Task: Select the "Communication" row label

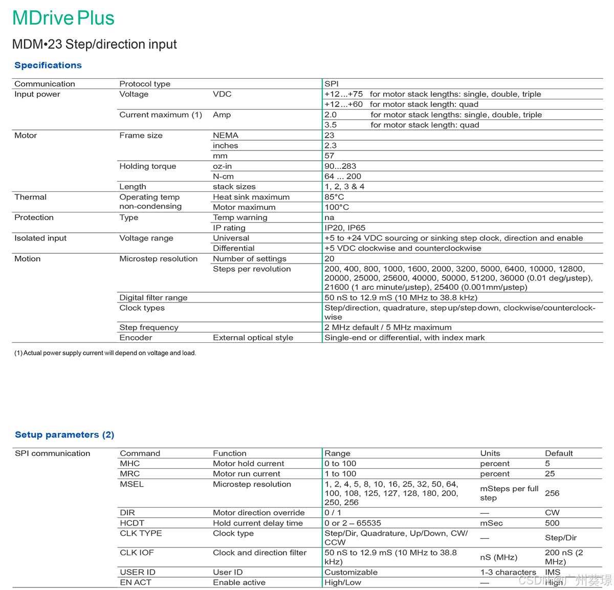Action: click(x=45, y=84)
